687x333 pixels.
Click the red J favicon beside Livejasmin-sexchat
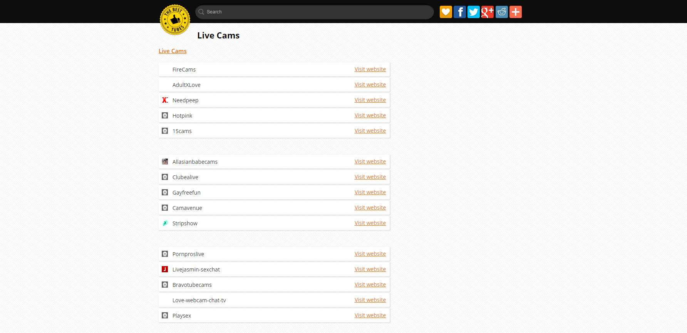(165, 269)
